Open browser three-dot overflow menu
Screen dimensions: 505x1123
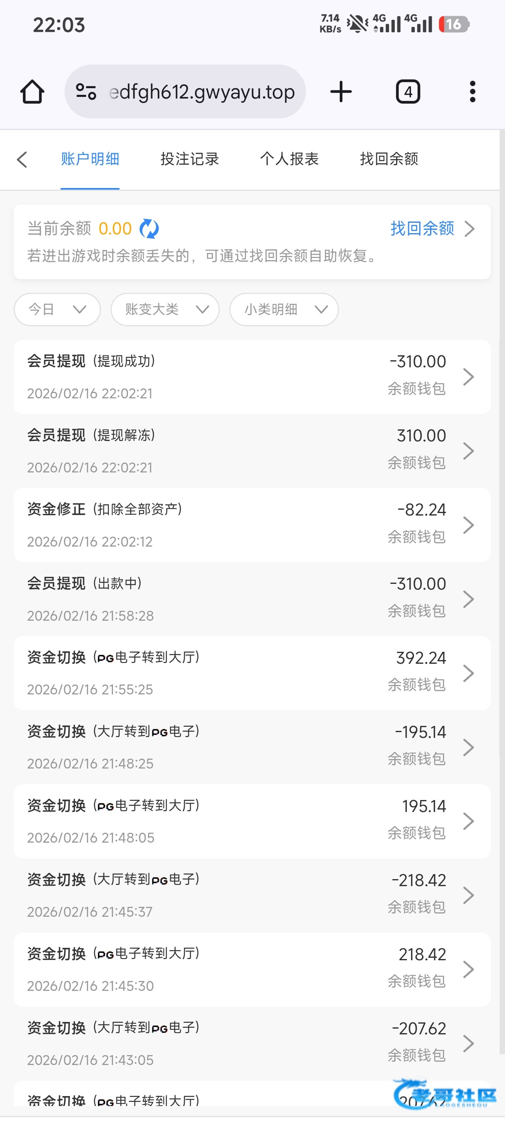point(472,92)
